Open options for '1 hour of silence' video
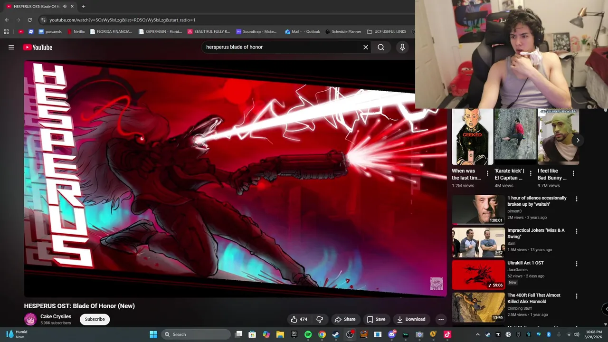 577,199
